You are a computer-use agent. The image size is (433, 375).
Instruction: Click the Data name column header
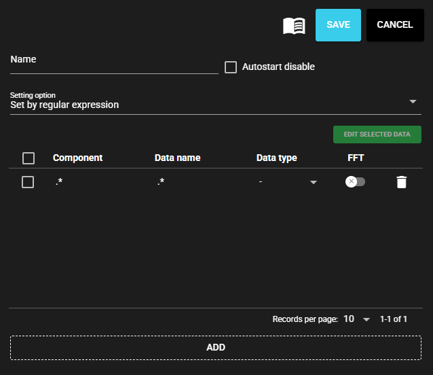pos(177,158)
